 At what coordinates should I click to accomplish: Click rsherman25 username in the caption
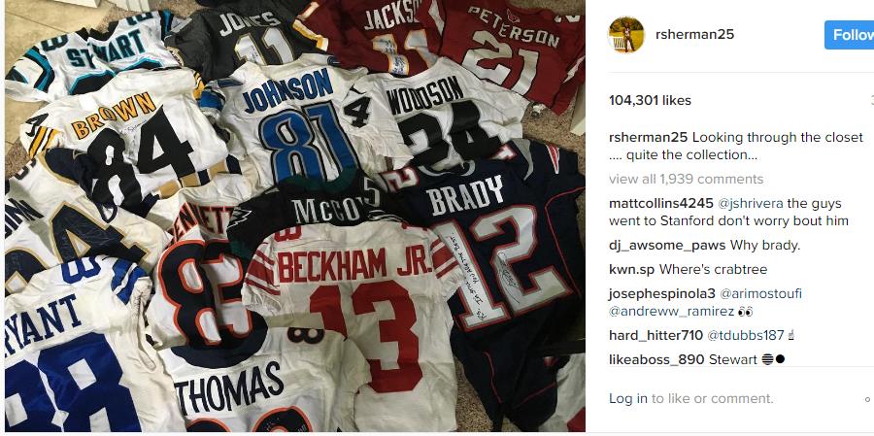(649, 137)
